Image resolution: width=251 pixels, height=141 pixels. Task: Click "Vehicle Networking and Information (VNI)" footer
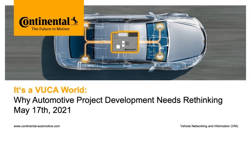click(209, 126)
